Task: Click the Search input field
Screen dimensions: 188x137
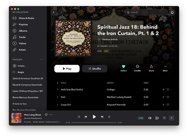Action: pyautogui.click(x=147, y=12)
